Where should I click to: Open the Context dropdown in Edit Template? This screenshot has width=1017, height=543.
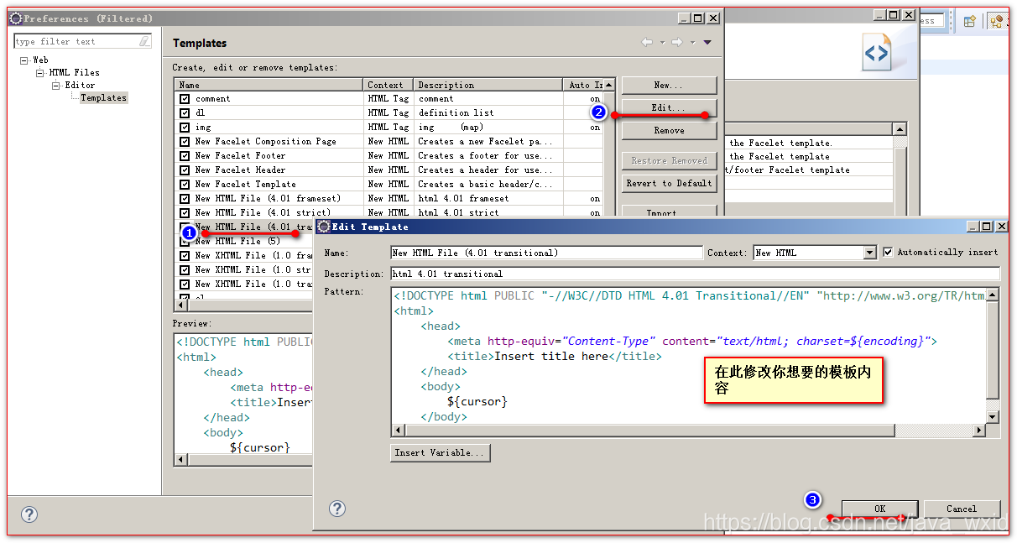(870, 253)
